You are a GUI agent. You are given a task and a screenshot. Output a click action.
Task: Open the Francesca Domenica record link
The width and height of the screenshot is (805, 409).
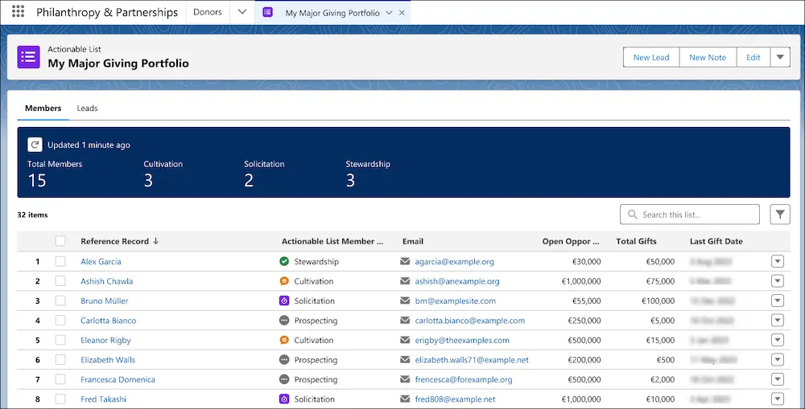[118, 379]
